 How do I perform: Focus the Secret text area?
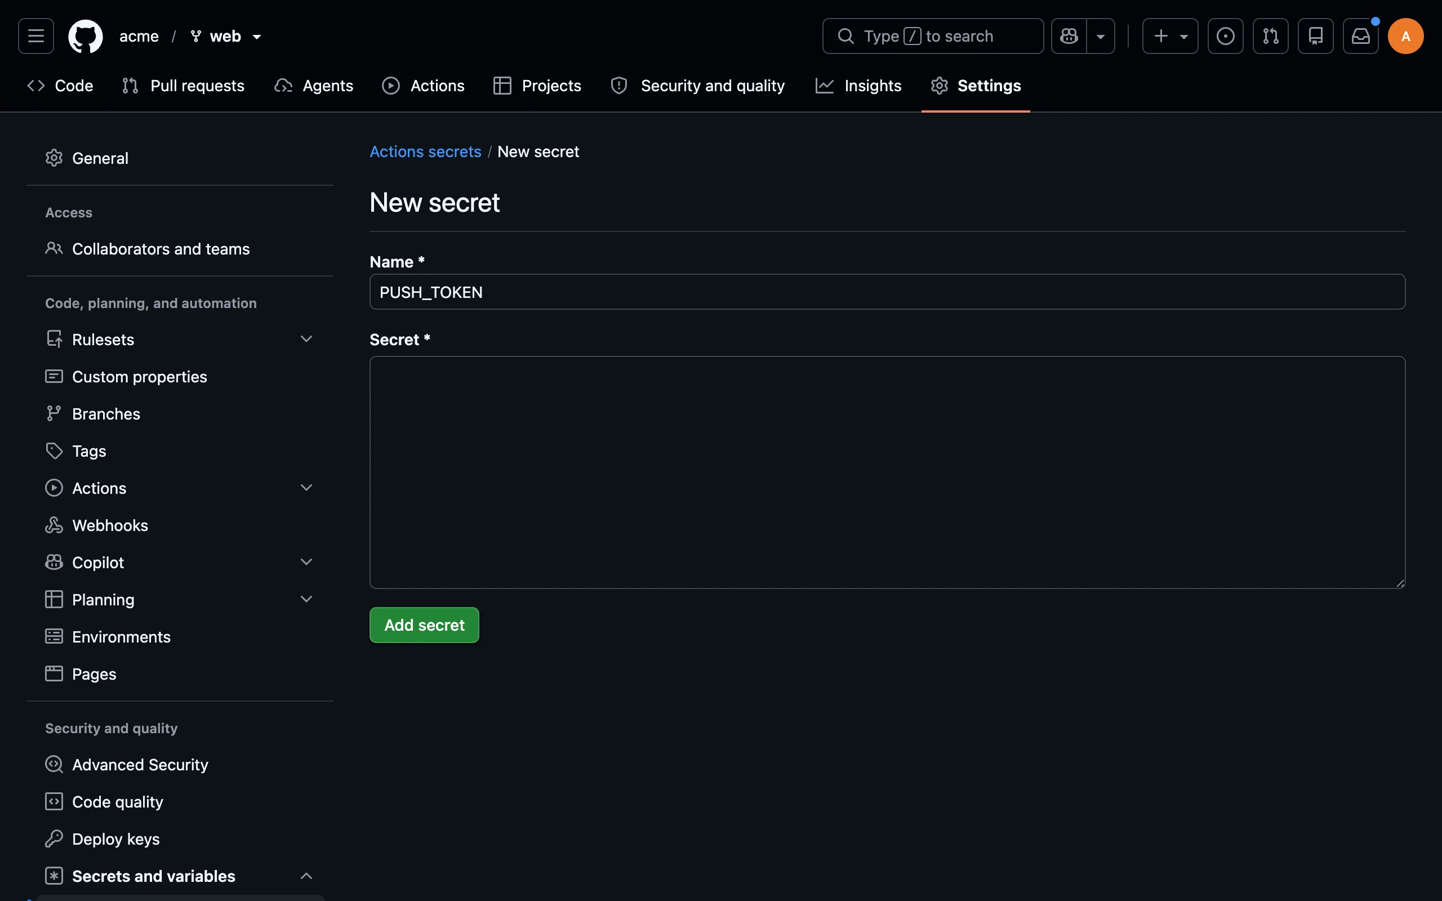click(887, 472)
